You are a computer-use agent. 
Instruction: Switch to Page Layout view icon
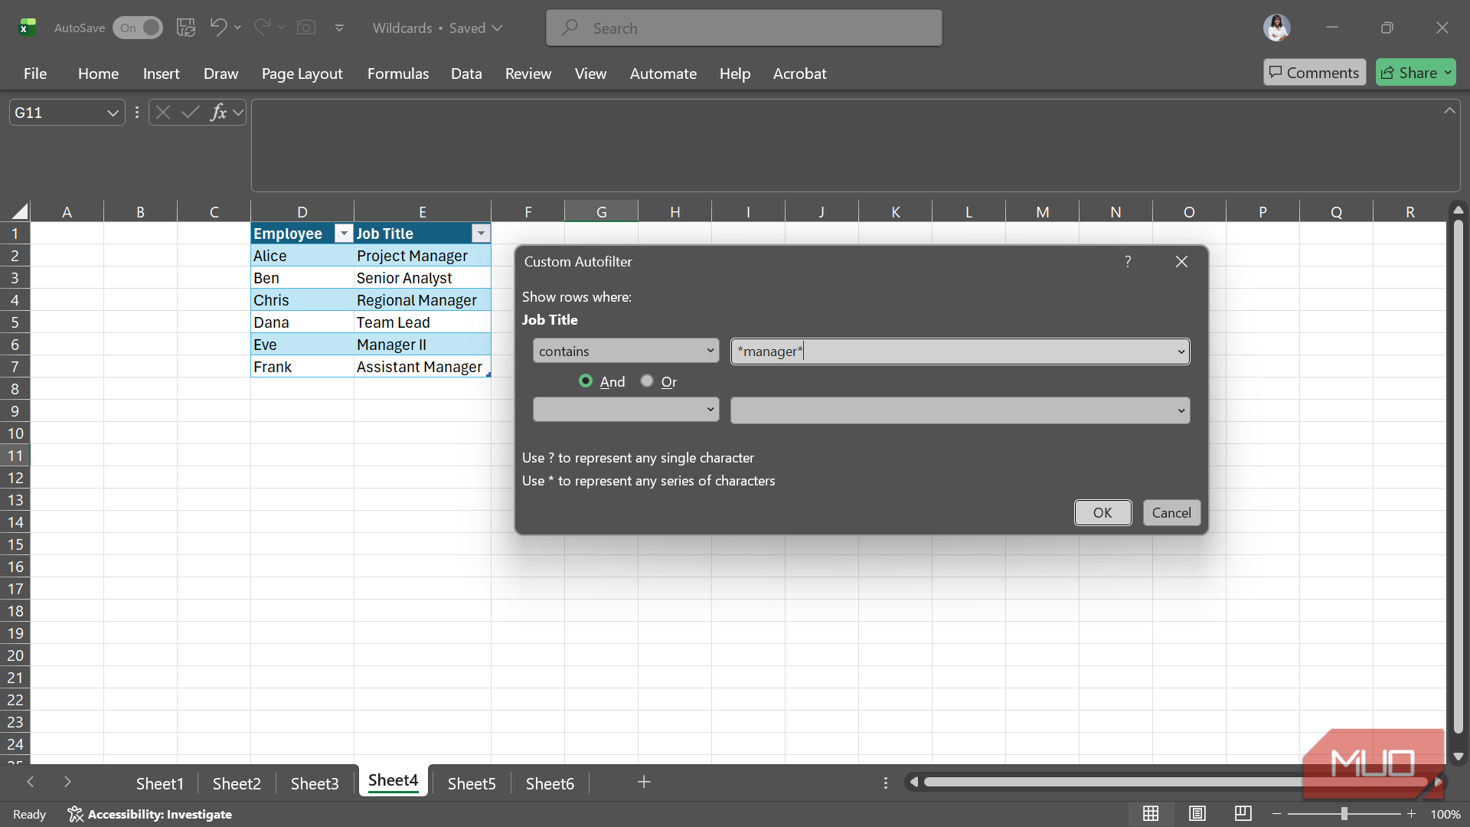point(1197,813)
